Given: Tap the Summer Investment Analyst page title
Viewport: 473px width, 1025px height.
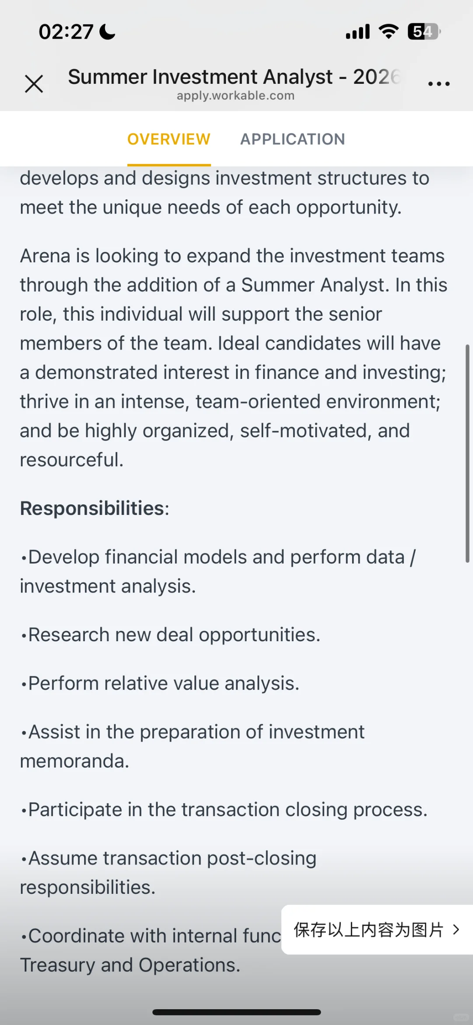Looking at the screenshot, I should click(x=234, y=77).
